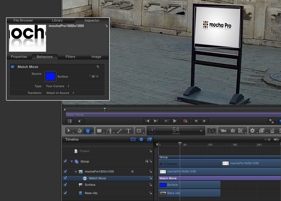Uncheck visibility of Surface layer
The height and width of the screenshot is (201, 281).
pyautogui.click(x=65, y=185)
